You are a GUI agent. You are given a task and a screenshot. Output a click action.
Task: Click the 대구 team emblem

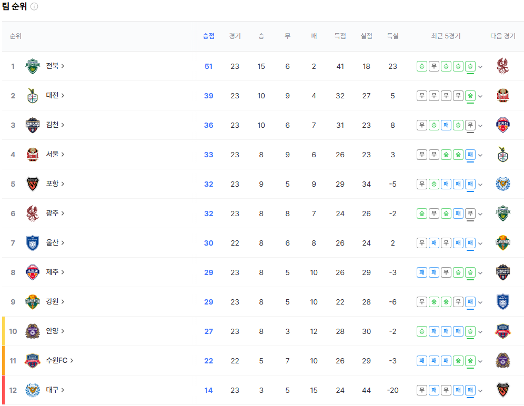[33, 390]
